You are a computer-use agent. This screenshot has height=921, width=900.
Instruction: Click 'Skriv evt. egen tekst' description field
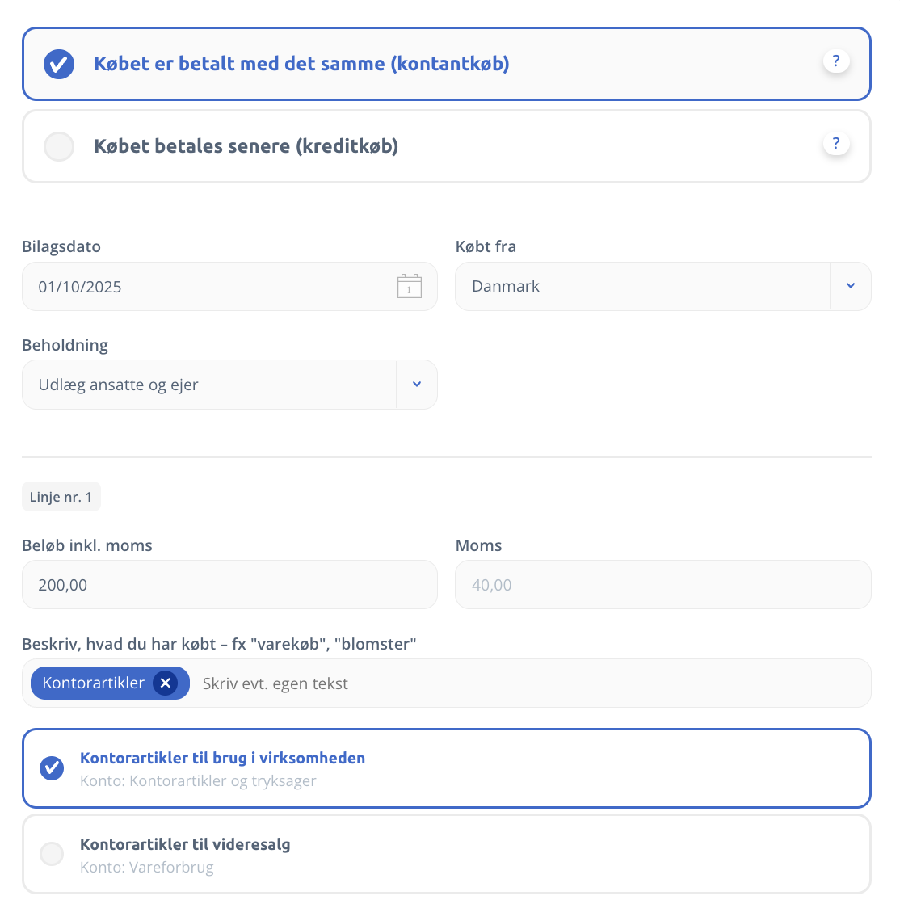point(525,683)
